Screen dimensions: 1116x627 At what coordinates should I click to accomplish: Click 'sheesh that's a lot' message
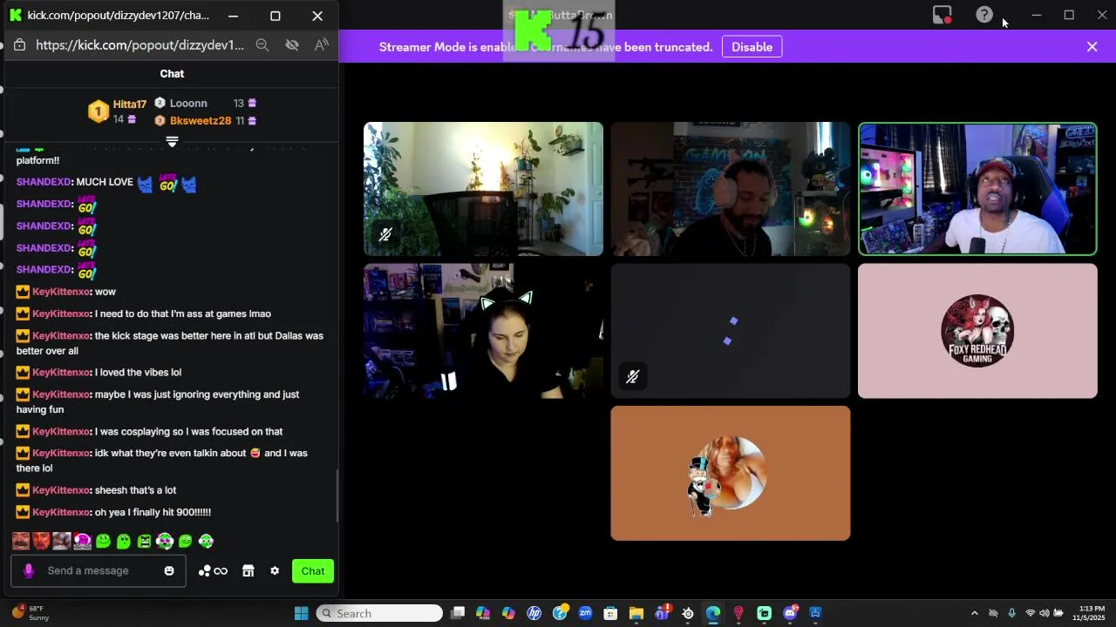pos(135,490)
